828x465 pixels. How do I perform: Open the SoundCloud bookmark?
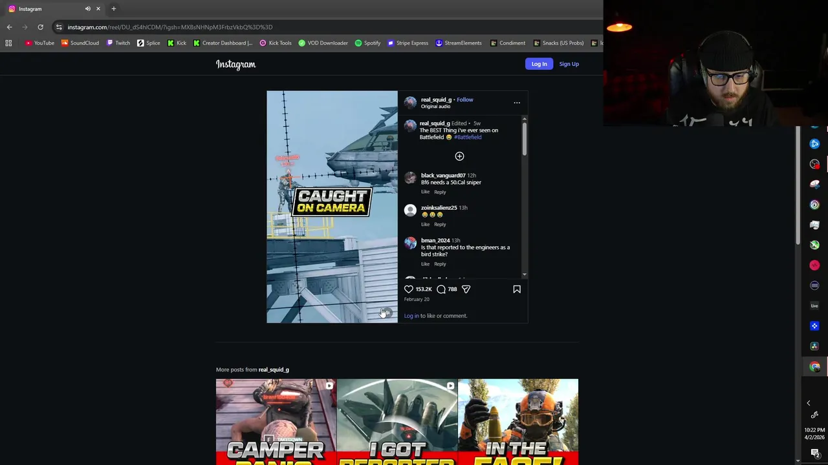(80, 43)
